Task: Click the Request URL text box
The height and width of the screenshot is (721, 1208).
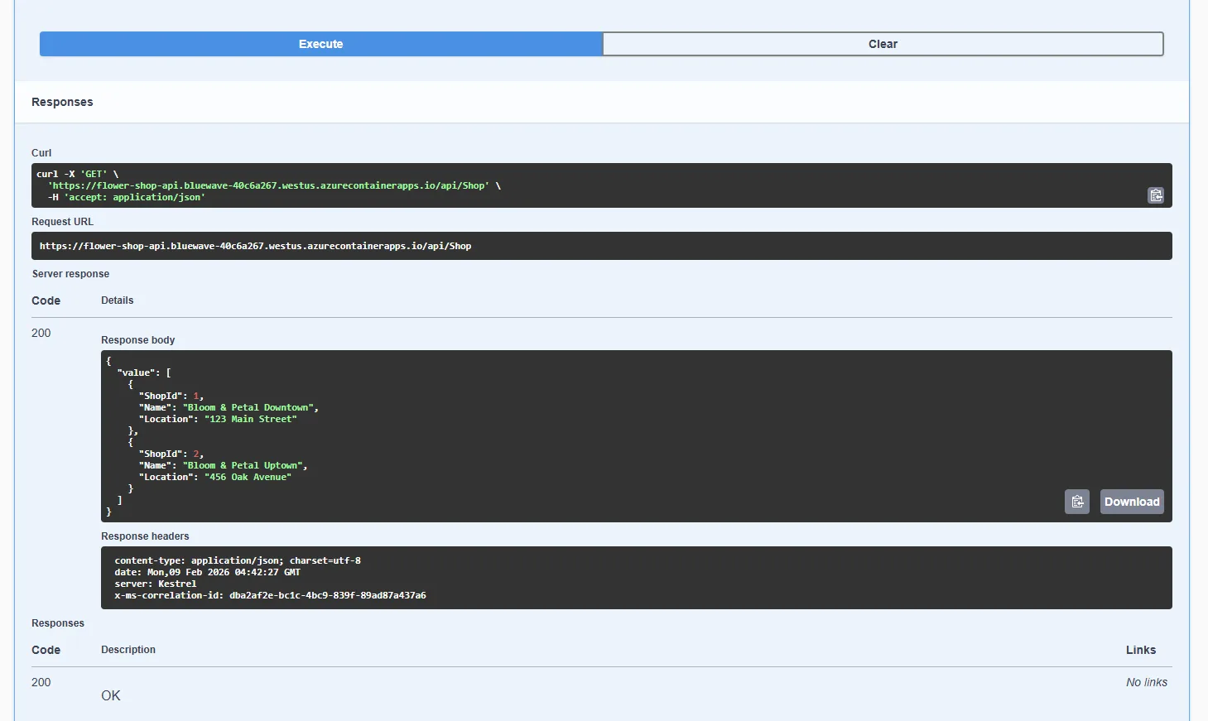Action: [x=255, y=246]
